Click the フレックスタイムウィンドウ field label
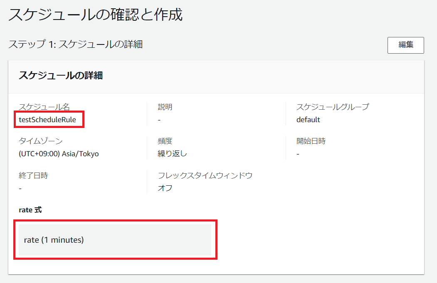Screen dimensions: 437x283 coord(205,175)
